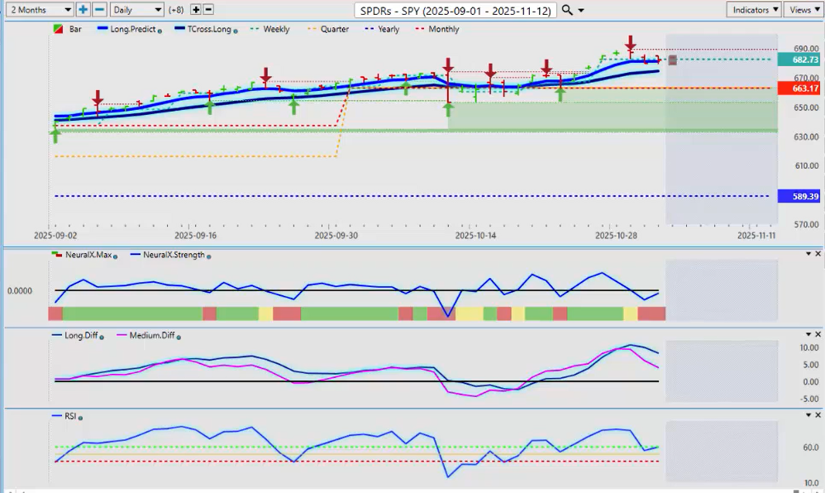
Task: Close the Long.Diff indicator panel
Action: click(x=818, y=334)
